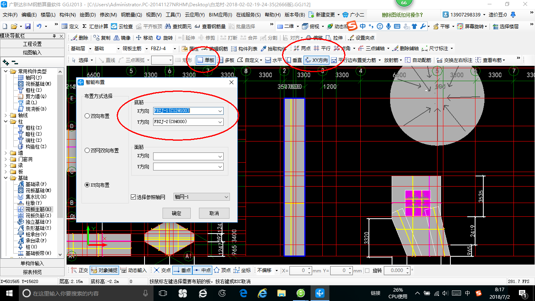Select 双向布置 radio option
Viewport: 535px width, 301px height.
click(x=98, y=116)
